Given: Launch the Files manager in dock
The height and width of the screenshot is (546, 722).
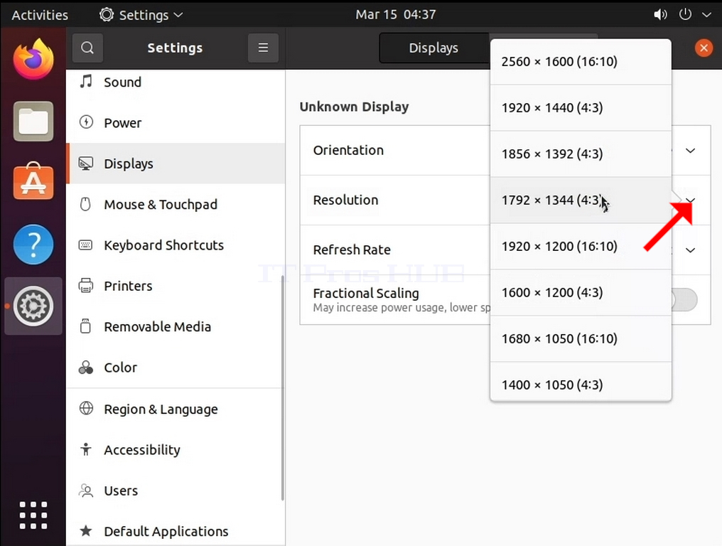Looking at the screenshot, I should click(33, 121).
